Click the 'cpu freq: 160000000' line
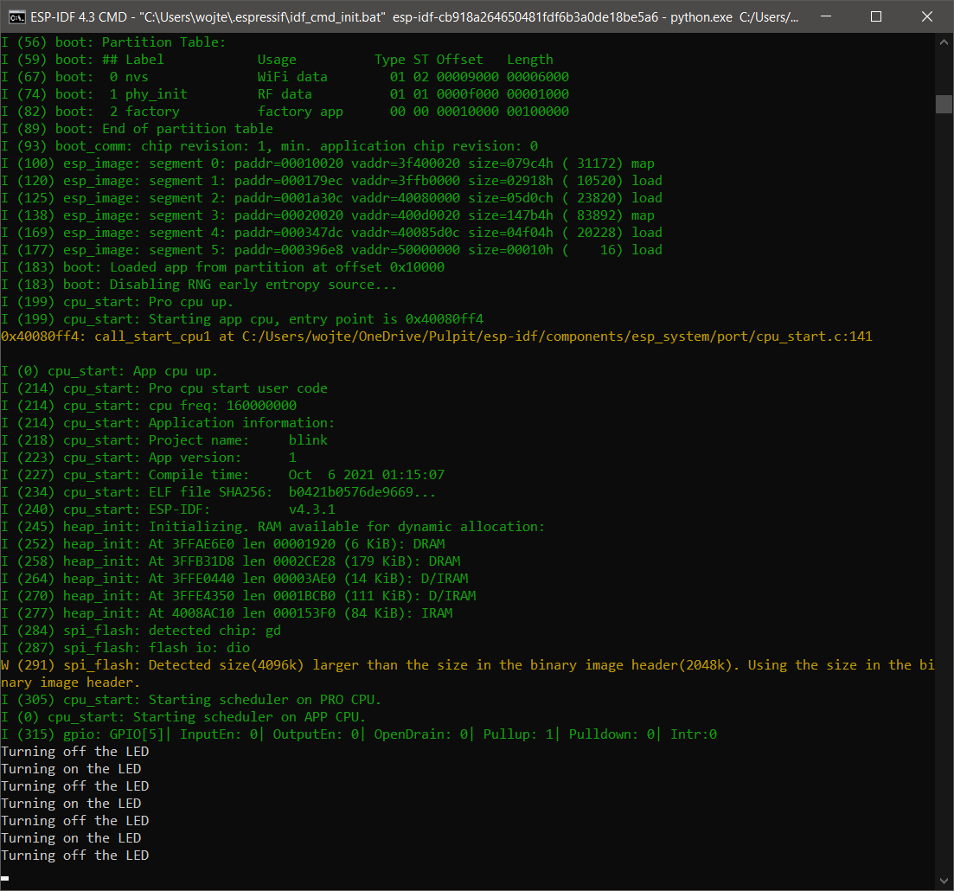 [149, 406]
